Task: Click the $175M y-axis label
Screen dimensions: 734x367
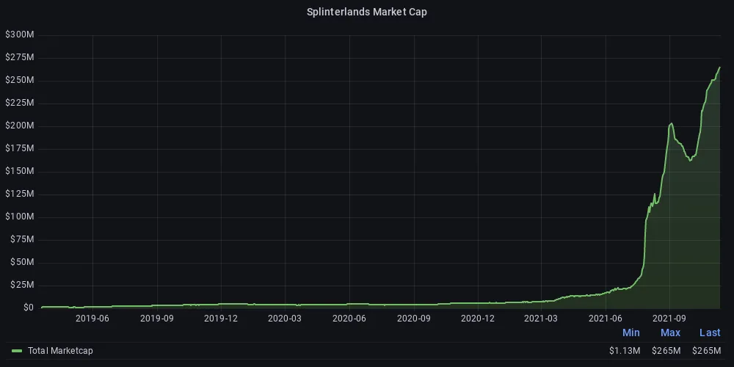Action: (x=19, y=148)
